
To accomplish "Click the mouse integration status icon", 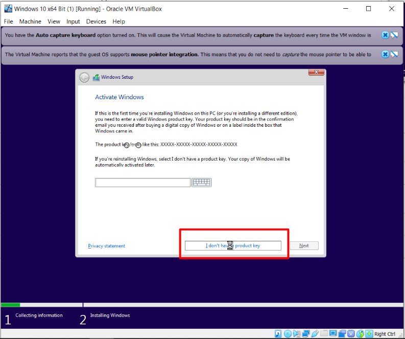I will point(360,334).
